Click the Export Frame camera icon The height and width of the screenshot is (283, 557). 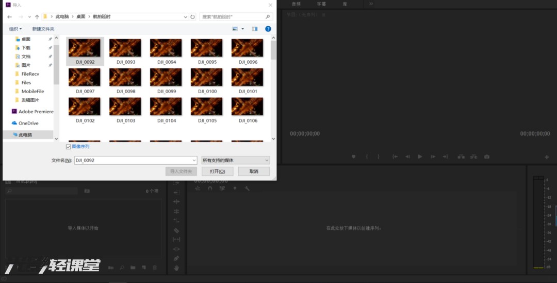point(486,156)
